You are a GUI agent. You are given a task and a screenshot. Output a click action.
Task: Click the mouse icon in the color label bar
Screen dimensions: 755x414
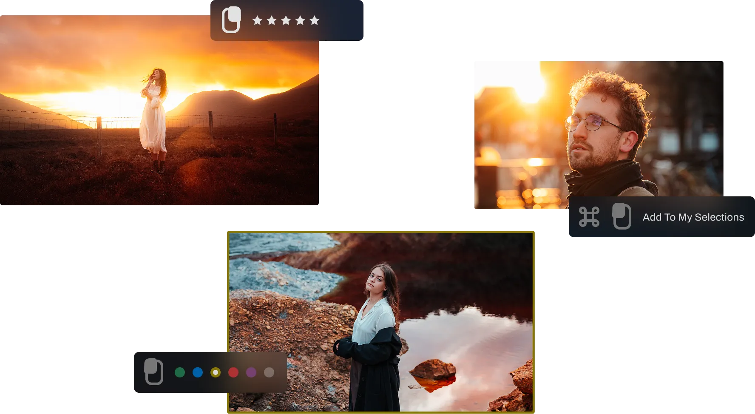[153, 372]
